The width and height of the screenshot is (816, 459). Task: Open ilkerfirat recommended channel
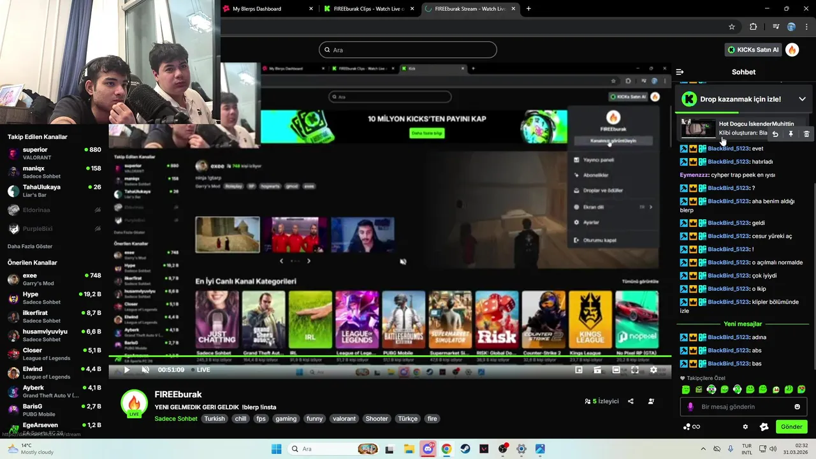click(54, 316)
